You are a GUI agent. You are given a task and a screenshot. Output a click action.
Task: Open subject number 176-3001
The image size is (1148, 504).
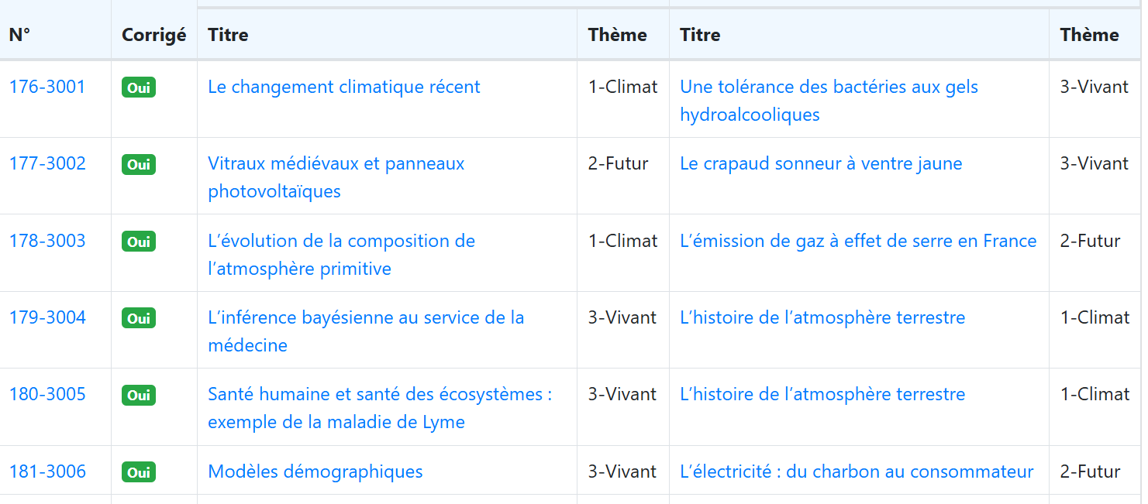pyautogui.click(x=47, y=87)
